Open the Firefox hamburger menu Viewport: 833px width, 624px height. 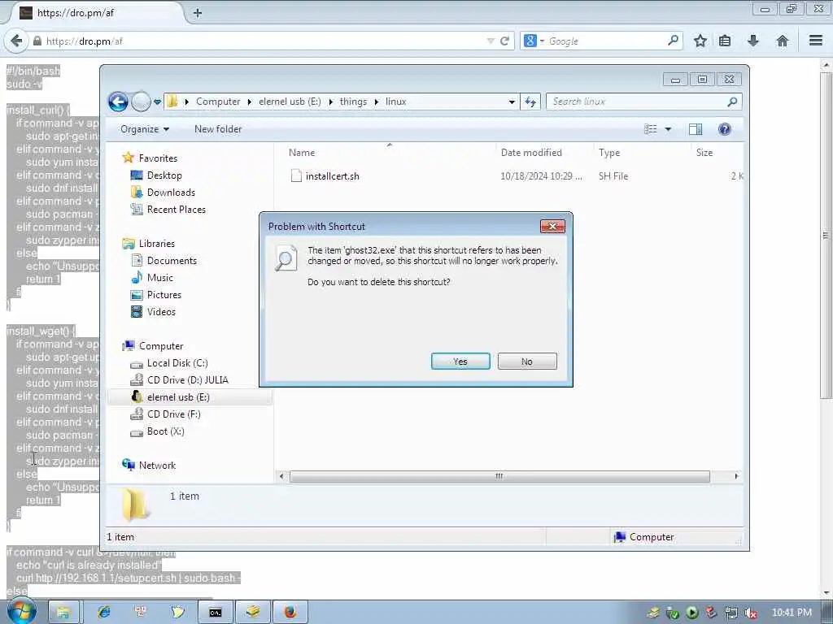[x=816, y=41]
